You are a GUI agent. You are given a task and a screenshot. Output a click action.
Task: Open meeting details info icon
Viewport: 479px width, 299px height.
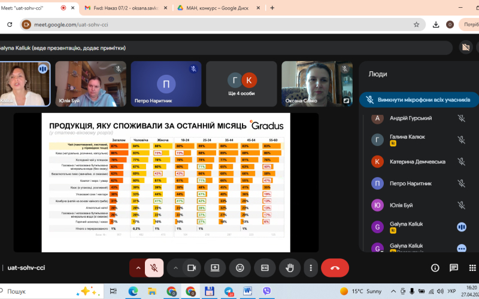coord(435,268)
